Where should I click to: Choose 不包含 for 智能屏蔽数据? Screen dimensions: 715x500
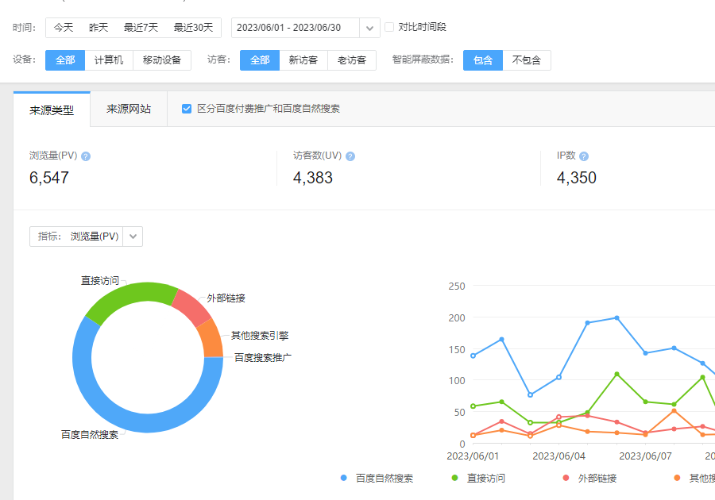click(x=527, y=60)
